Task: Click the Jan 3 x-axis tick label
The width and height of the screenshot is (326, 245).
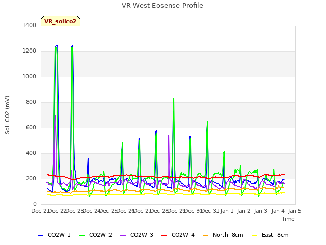Action: pos(261,211)
